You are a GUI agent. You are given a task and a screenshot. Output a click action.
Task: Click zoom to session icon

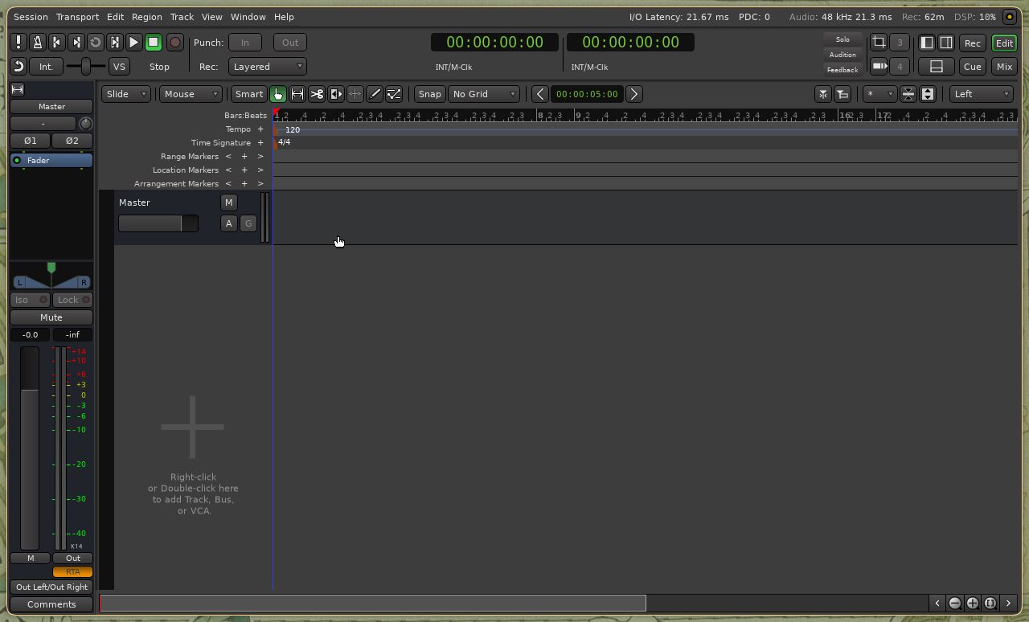(x=990, y=603)
